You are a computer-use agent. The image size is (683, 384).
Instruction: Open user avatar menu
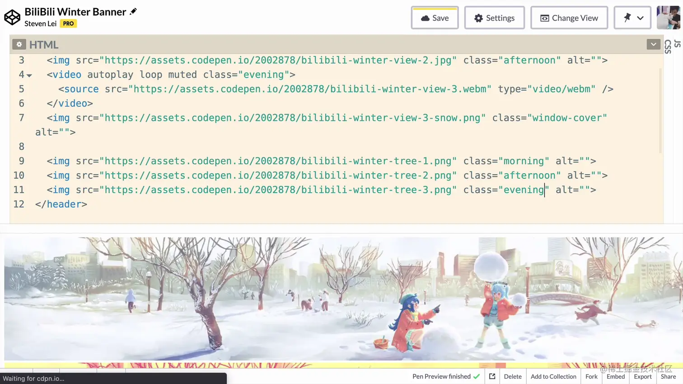click(669, 18)
